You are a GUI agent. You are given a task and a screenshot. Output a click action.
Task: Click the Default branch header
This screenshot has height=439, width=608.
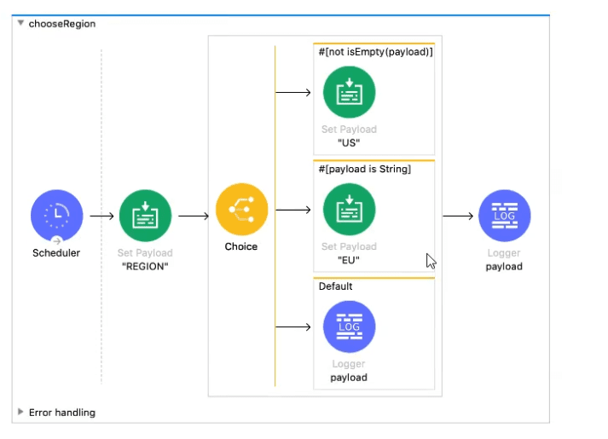pyautogui.click(x=336, y=286)
